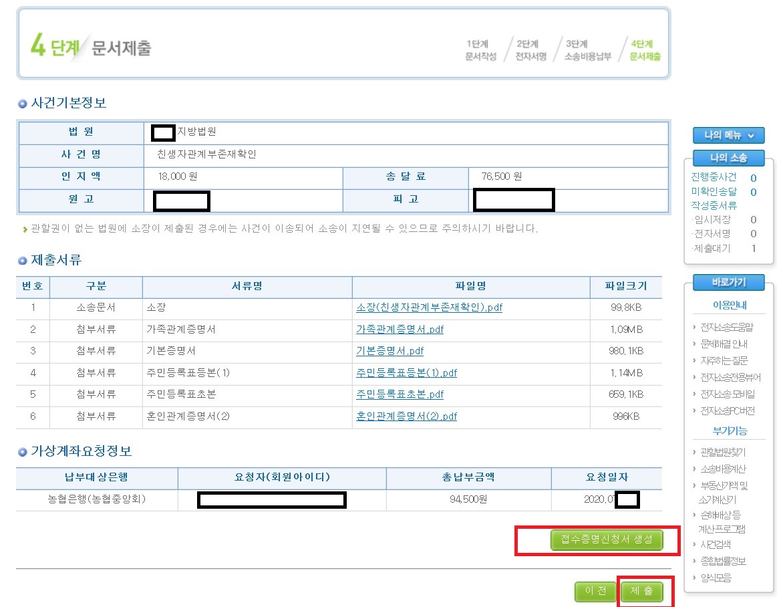Open 종합법률정보 link

[x=722, y=562]
